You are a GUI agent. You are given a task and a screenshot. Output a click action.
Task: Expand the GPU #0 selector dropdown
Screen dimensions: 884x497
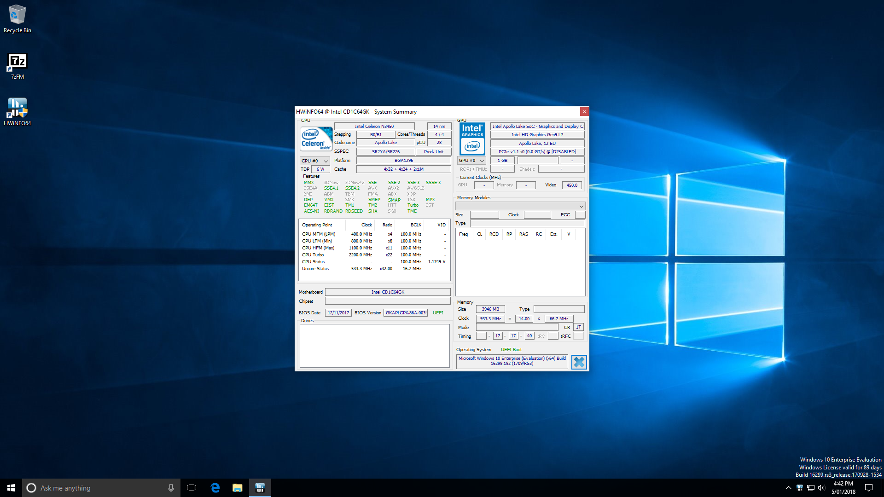[x=472, y=161]
